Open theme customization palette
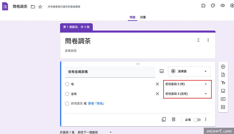 coord(213,6)
